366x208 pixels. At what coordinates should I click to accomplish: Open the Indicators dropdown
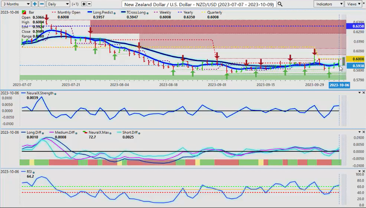click(329, 4)
